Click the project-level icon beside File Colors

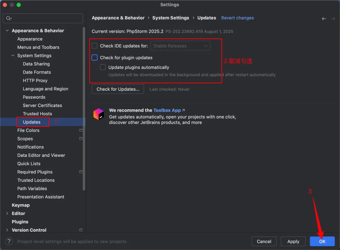point(81,130)
